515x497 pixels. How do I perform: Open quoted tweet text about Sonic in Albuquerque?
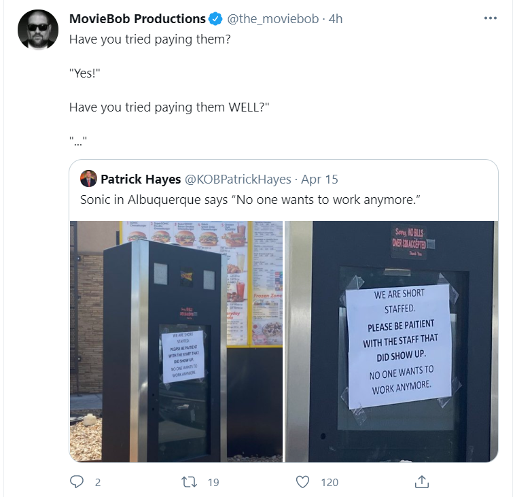pyautogui.click(x=250, y=199)
